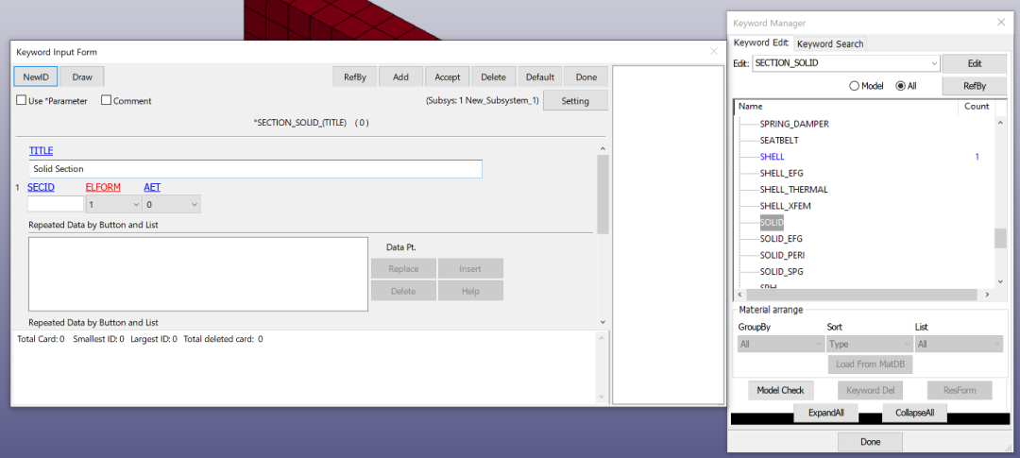
Task: Click the message log scroll-up arrow
Action: click(603, 338)
